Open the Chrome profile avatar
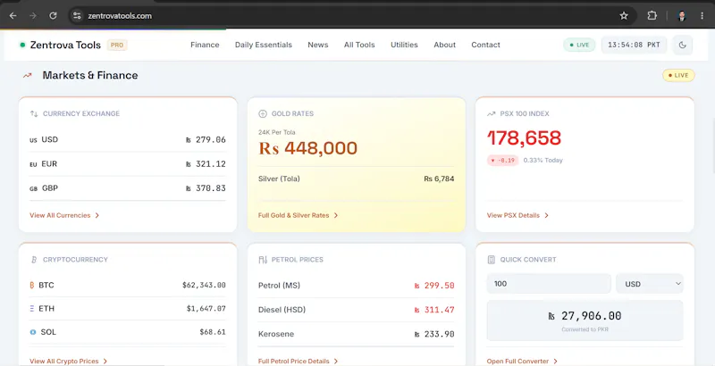This screenshot has height=366, width=715. coord(682,16)
